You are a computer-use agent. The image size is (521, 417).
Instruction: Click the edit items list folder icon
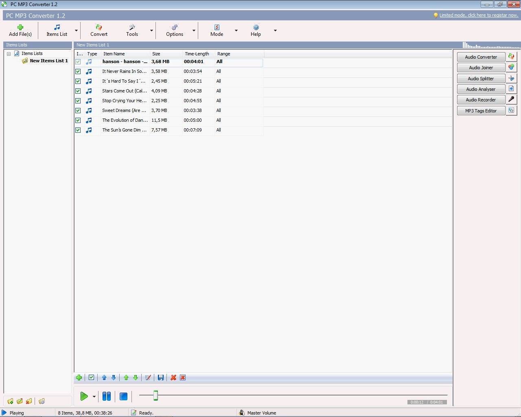pyautogui.click(x=20, y=401)
